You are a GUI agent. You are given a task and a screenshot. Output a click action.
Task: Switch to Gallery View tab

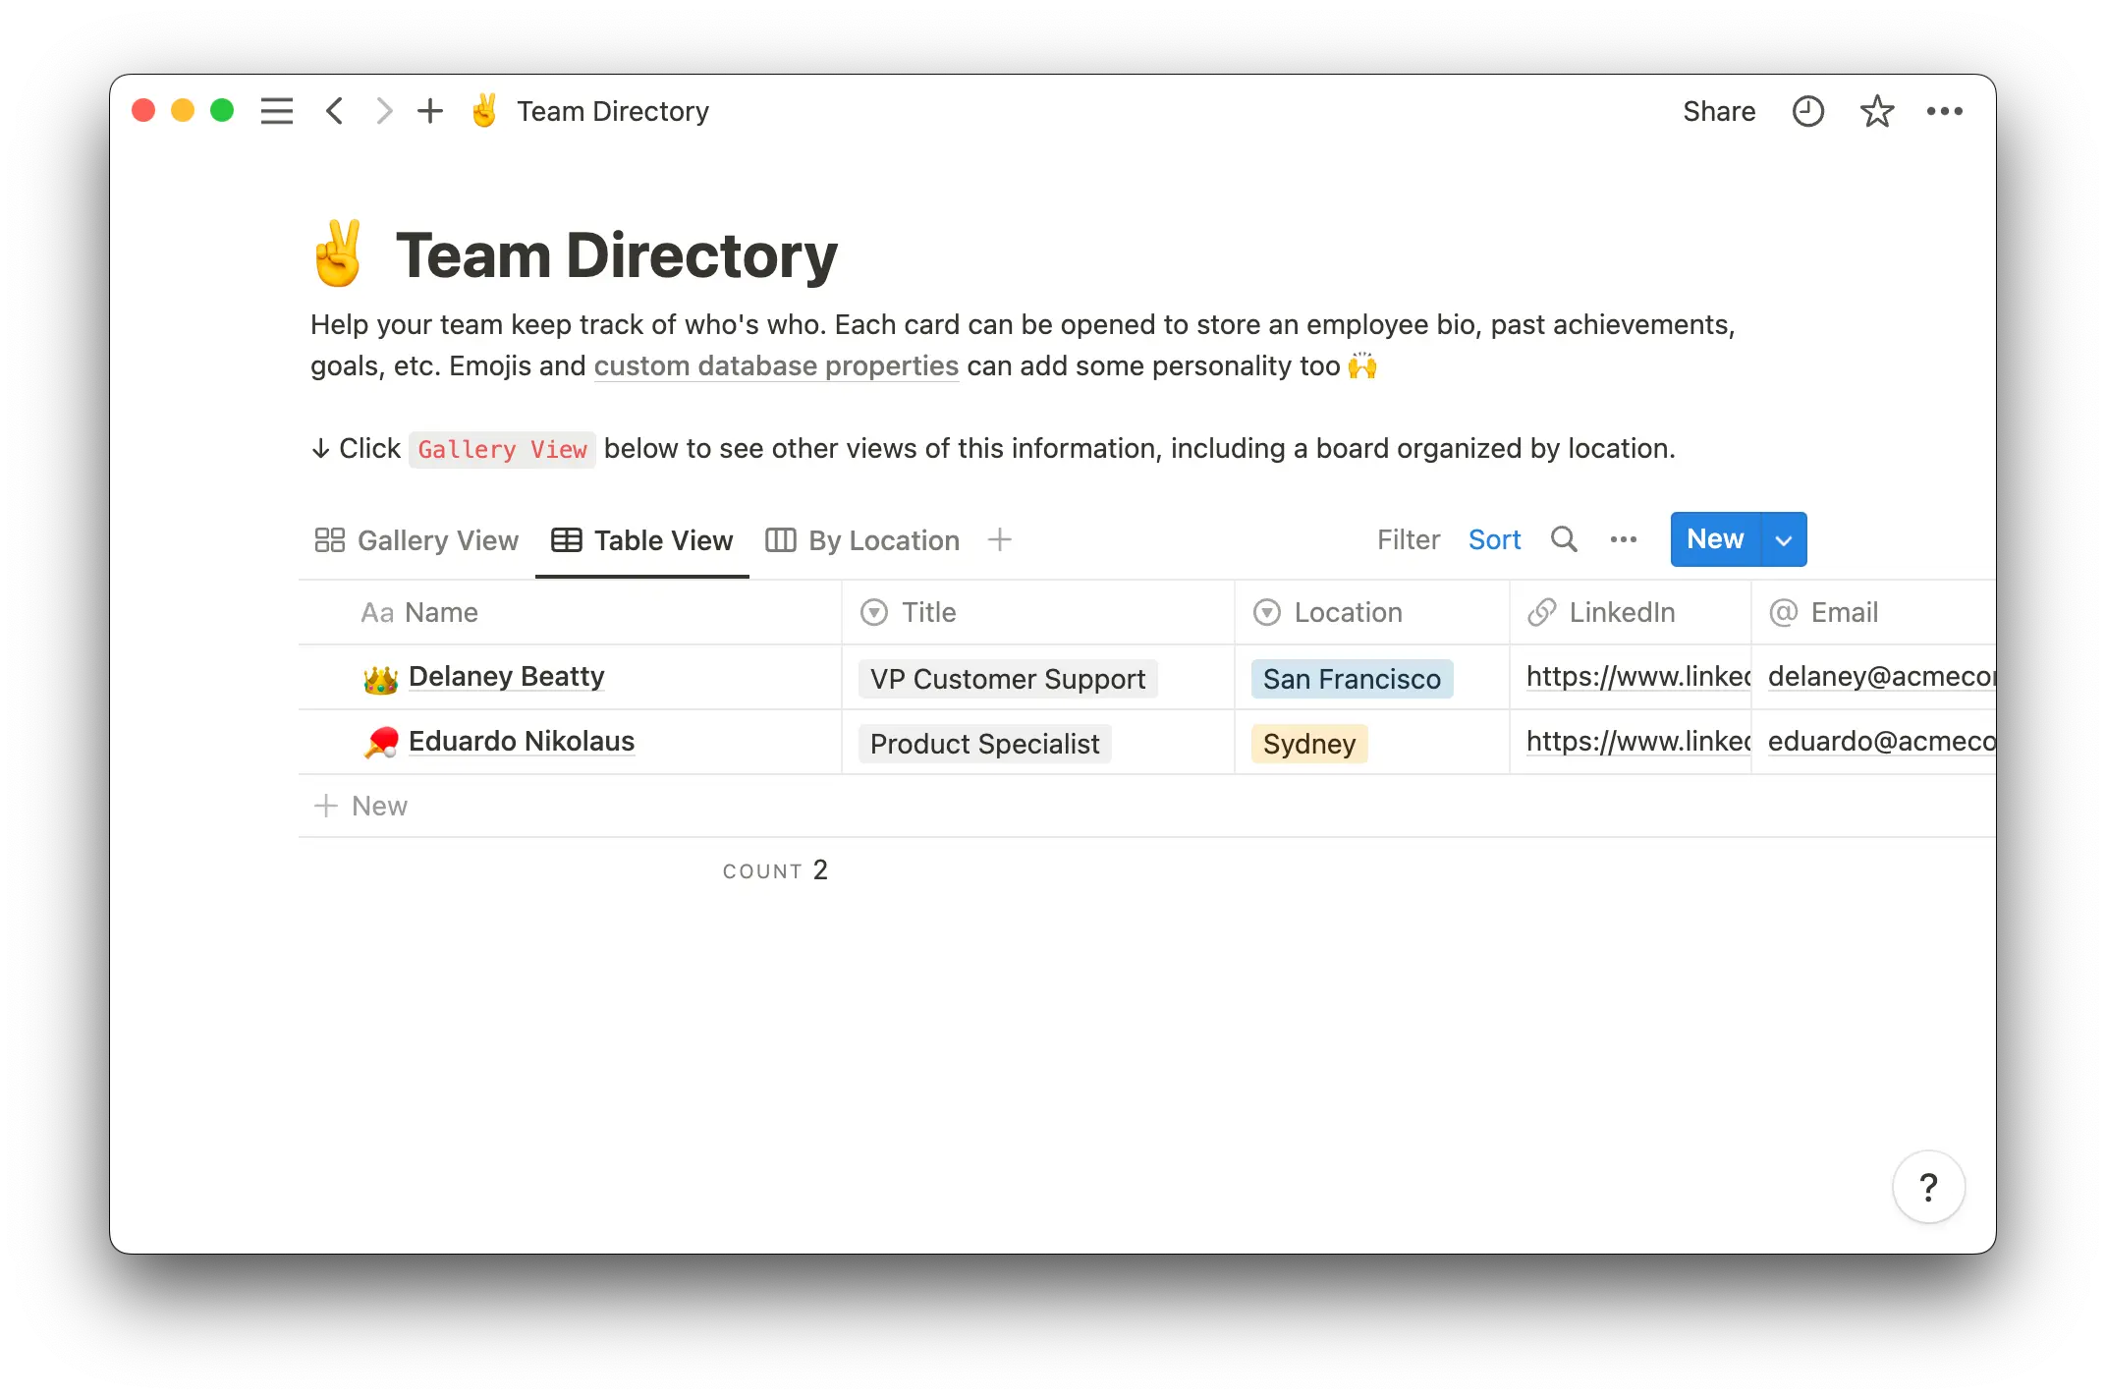(416, 539)
